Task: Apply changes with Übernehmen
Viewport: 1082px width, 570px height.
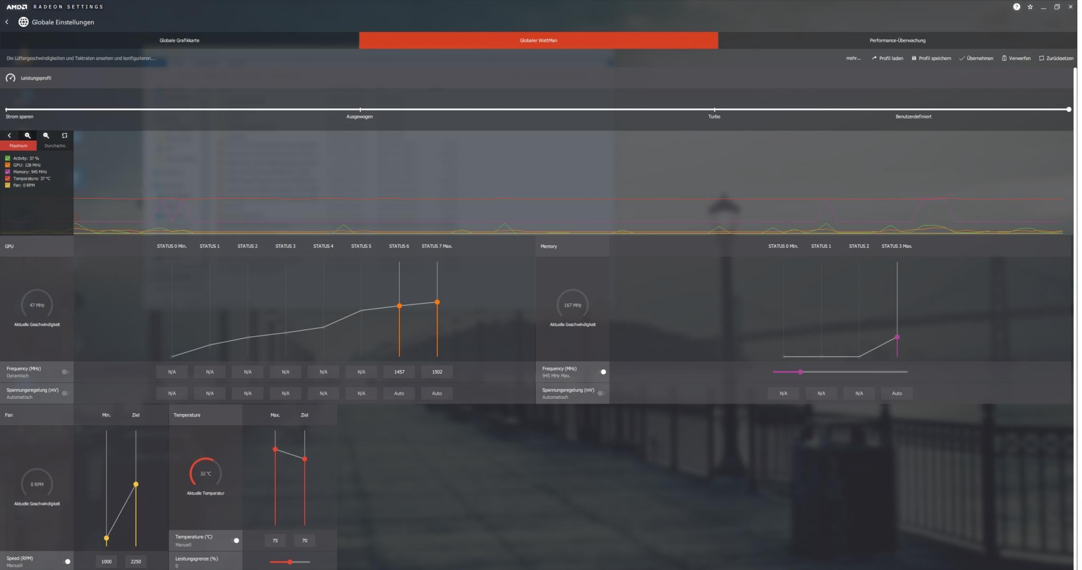Action: click(976, 58)
